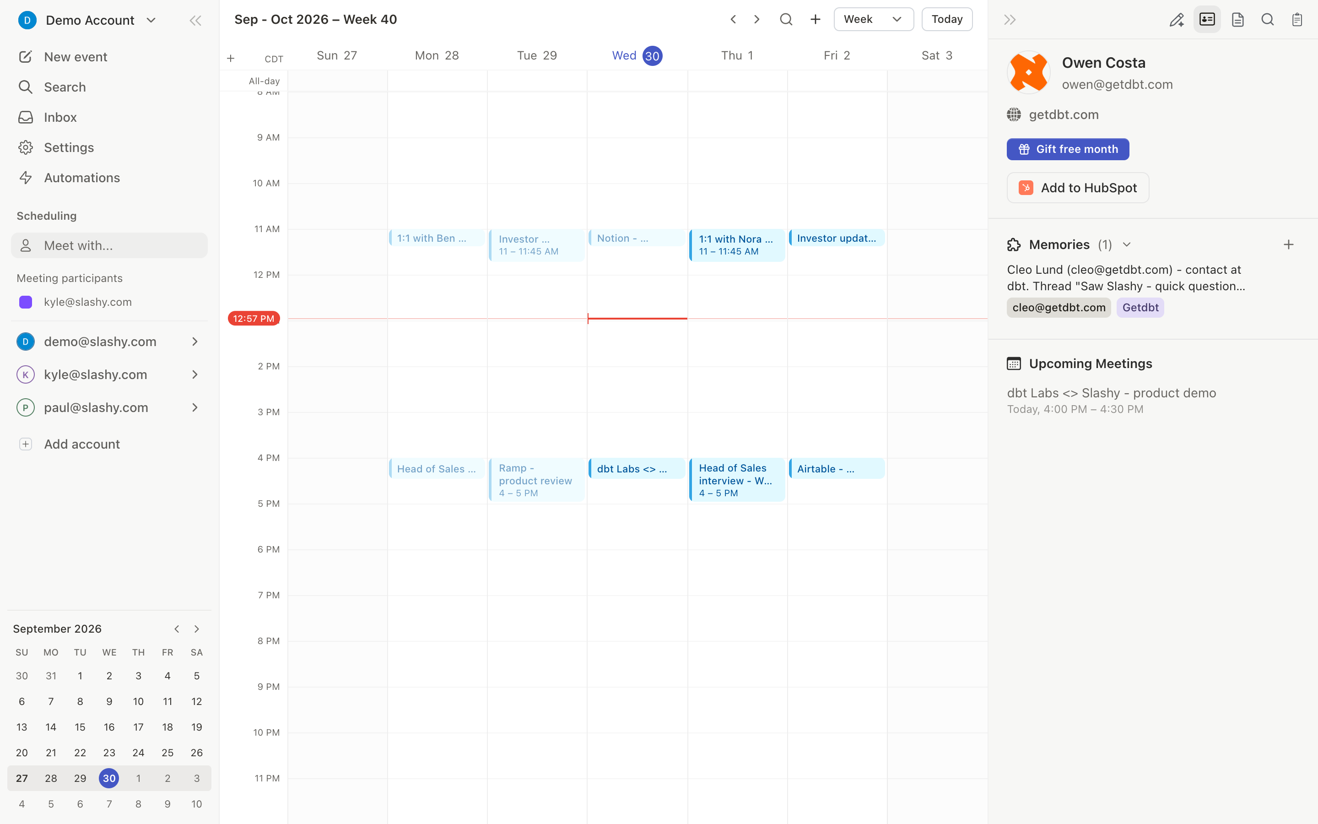The image size is (1318, 824).
Task: Click the getdbt.com website link
Action: coord(1063,115)
